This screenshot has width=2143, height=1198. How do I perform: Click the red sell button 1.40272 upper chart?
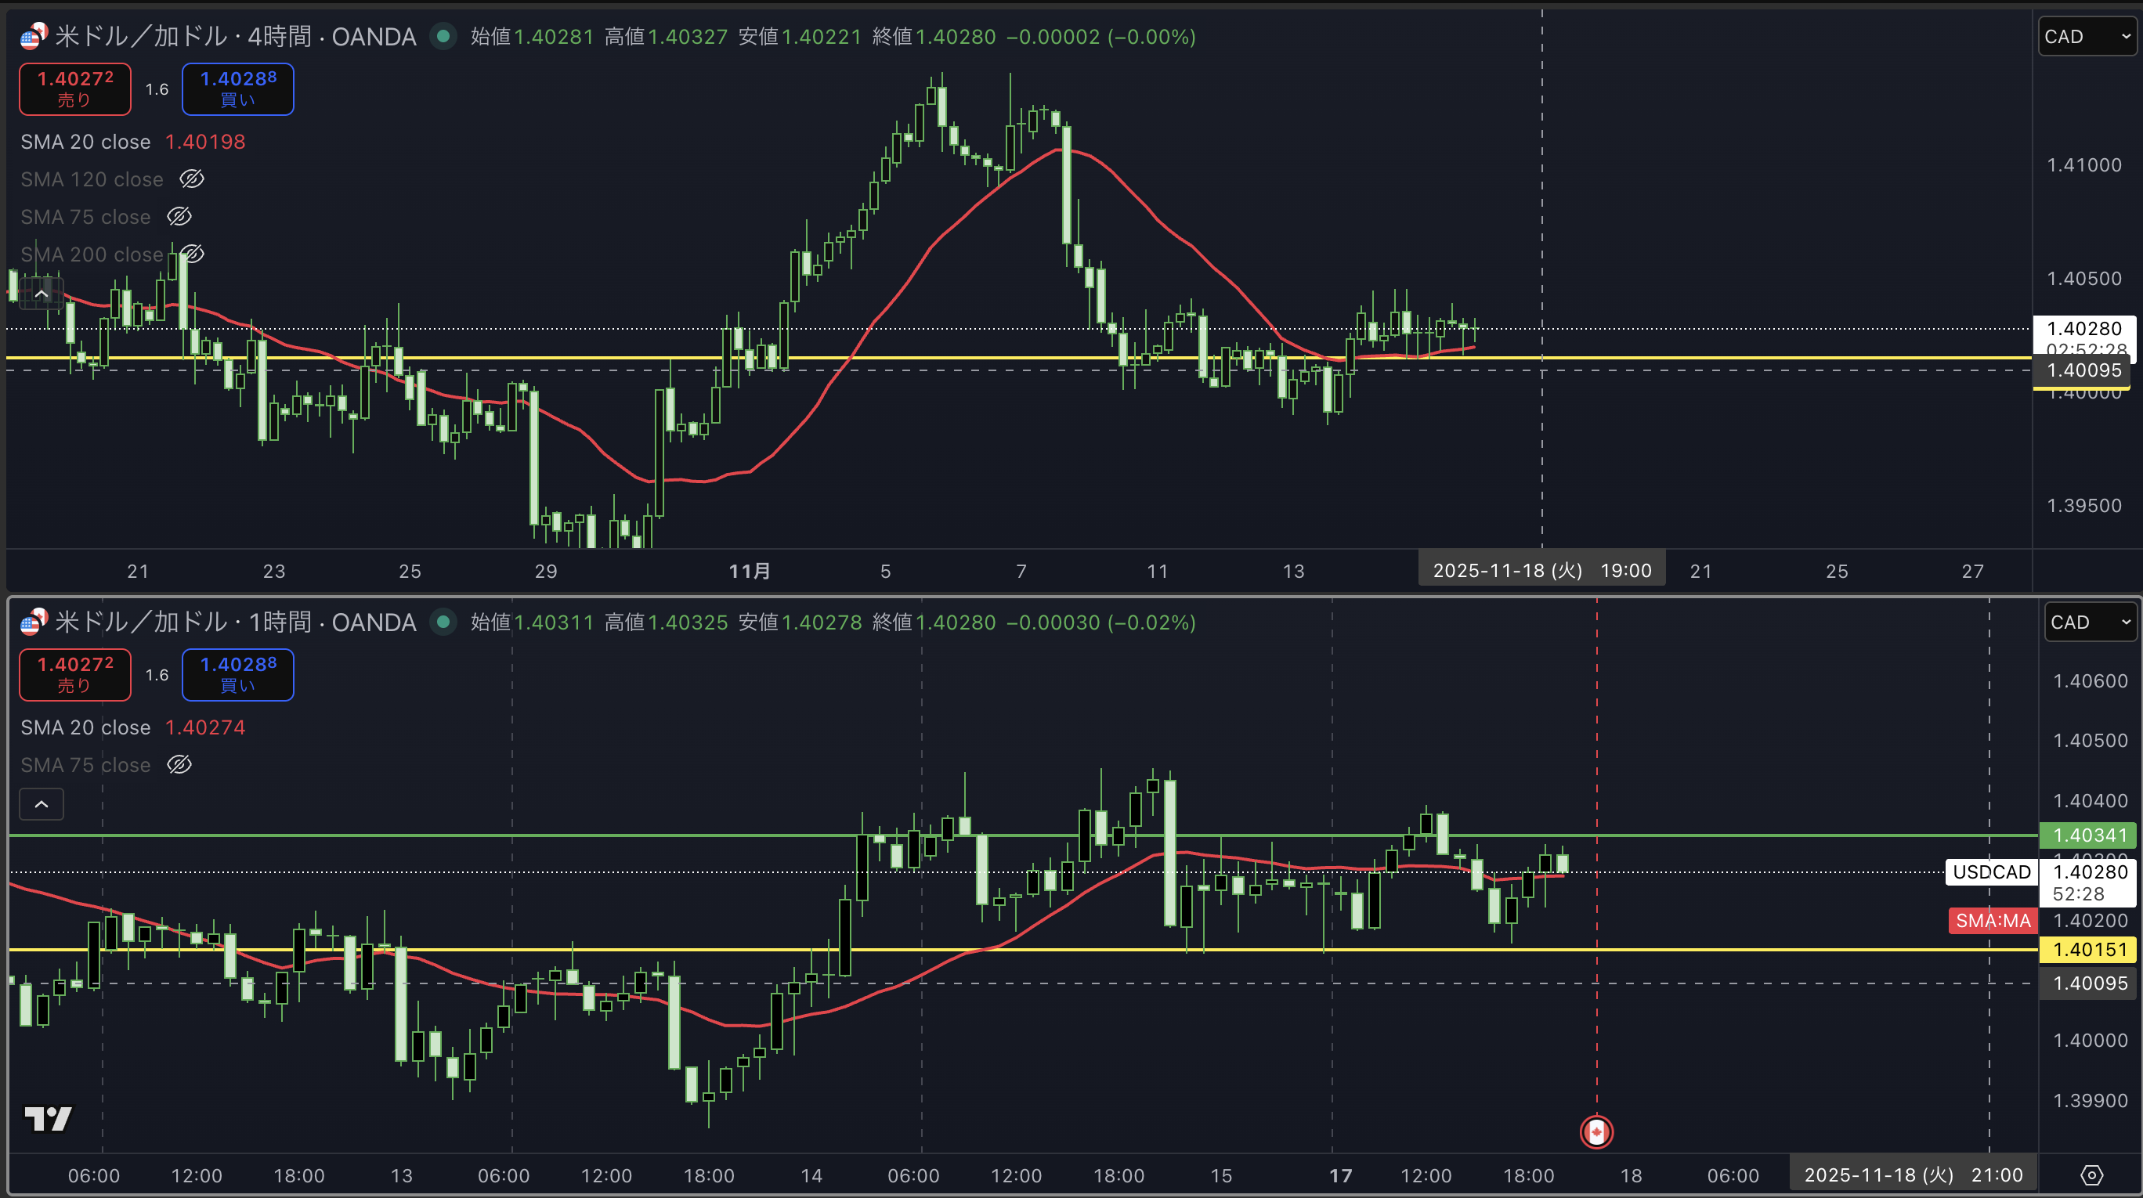[75, 89]
